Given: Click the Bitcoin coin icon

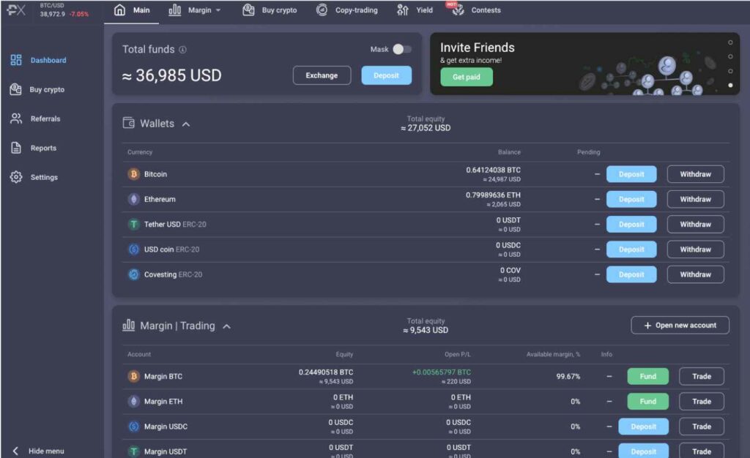Looking at the screenshot, I should [134, 174].
